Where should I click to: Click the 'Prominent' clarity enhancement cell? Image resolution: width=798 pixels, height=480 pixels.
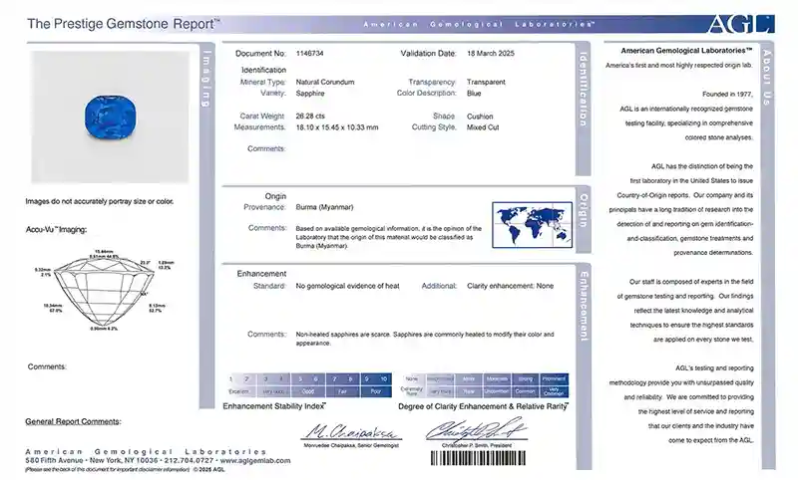(554, 378)
